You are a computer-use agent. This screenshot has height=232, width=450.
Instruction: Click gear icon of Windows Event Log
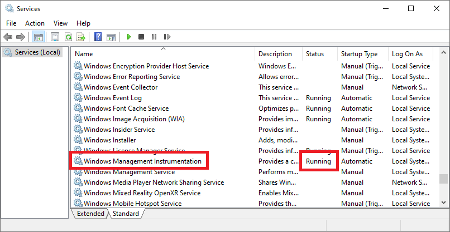tap(78, 98)
